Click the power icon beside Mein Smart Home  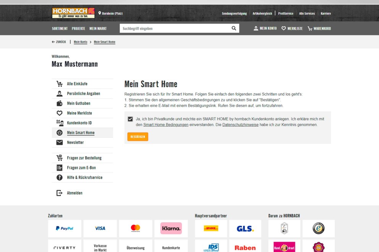[60, 133]
